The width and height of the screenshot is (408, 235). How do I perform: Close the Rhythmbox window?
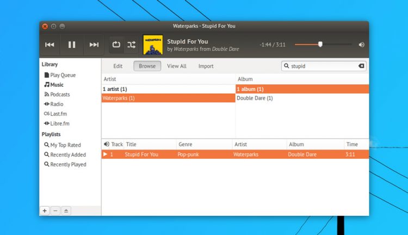[45, 26]
